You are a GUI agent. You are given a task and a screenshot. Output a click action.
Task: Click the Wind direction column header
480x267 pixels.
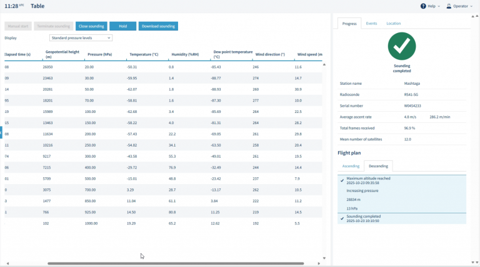[270, 54]
